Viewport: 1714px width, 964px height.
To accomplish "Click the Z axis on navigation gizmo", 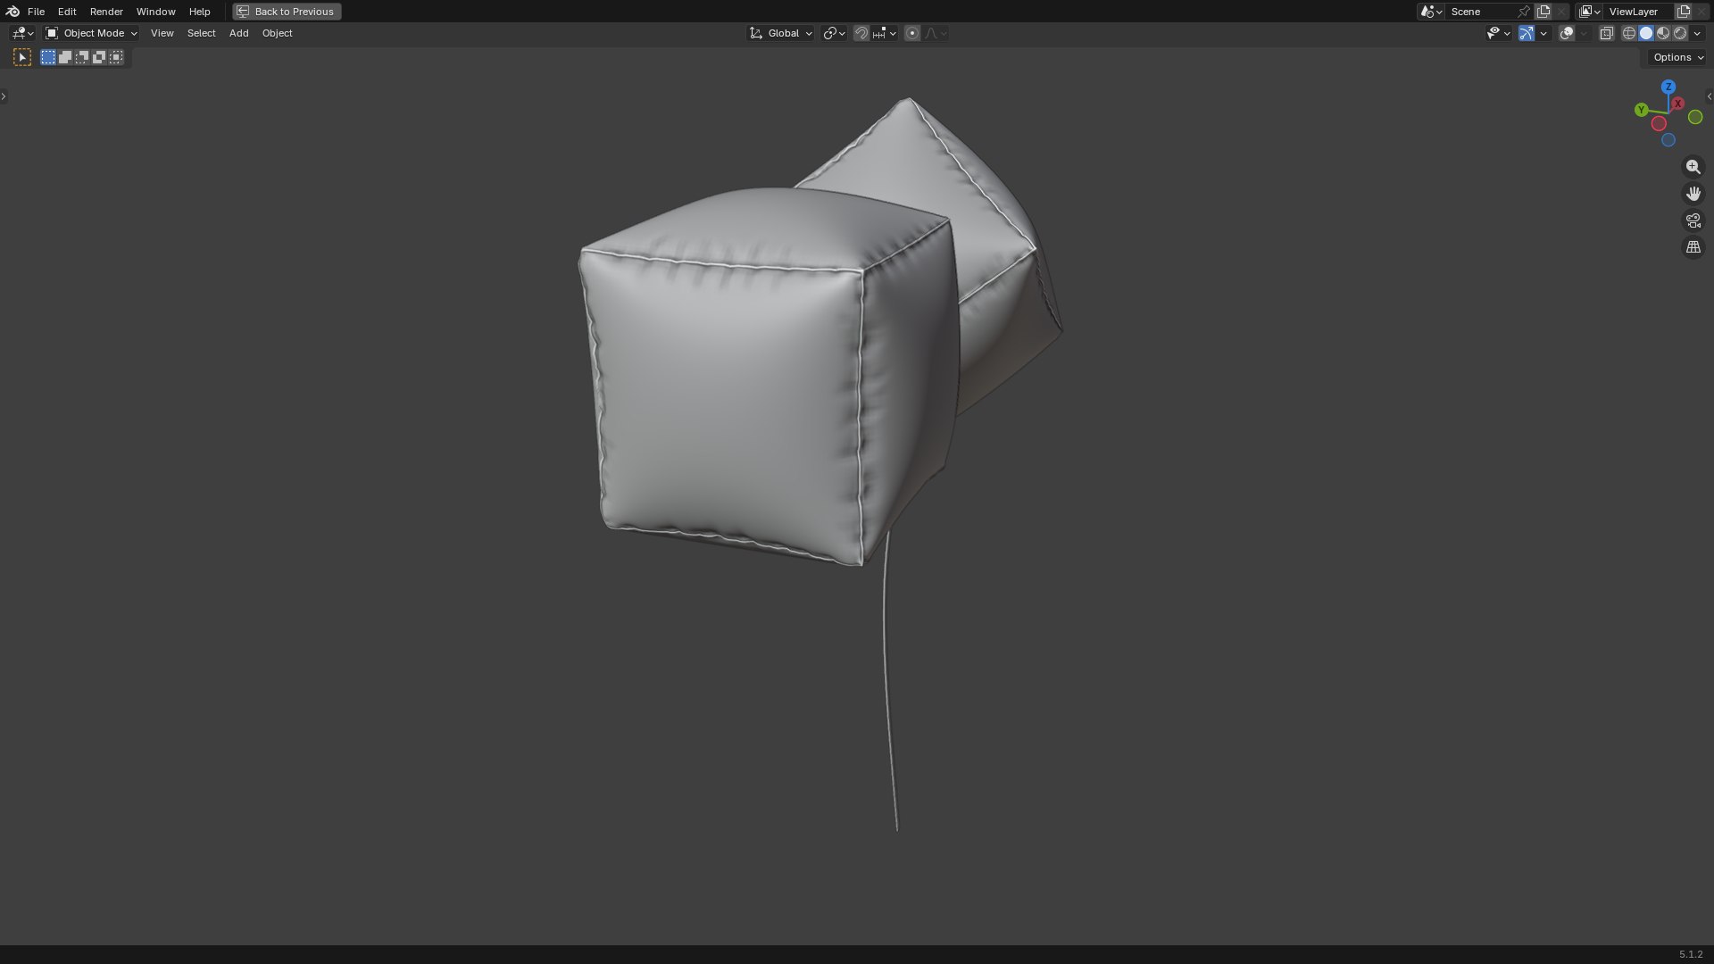I will click(x=1668, y=87).
